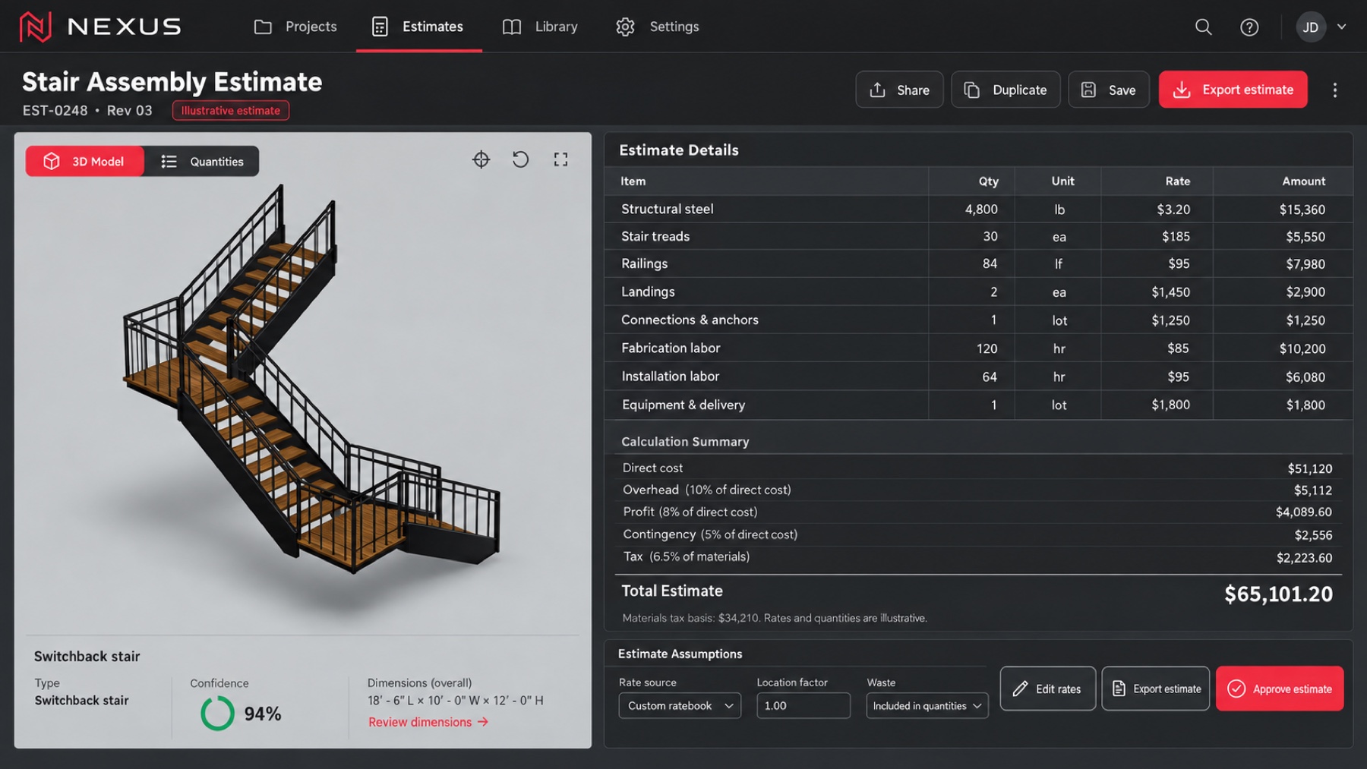
Task: Click the Illustrative estimate badge
Action: 231,111
